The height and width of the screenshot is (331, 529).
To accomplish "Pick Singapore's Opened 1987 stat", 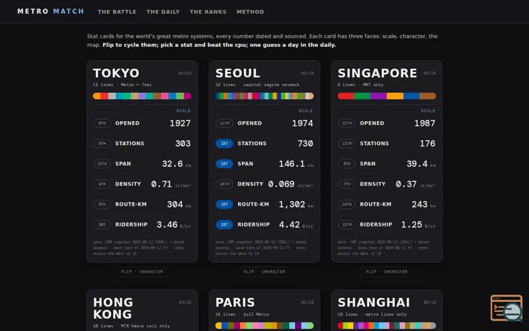I will [x=387, y=123].
